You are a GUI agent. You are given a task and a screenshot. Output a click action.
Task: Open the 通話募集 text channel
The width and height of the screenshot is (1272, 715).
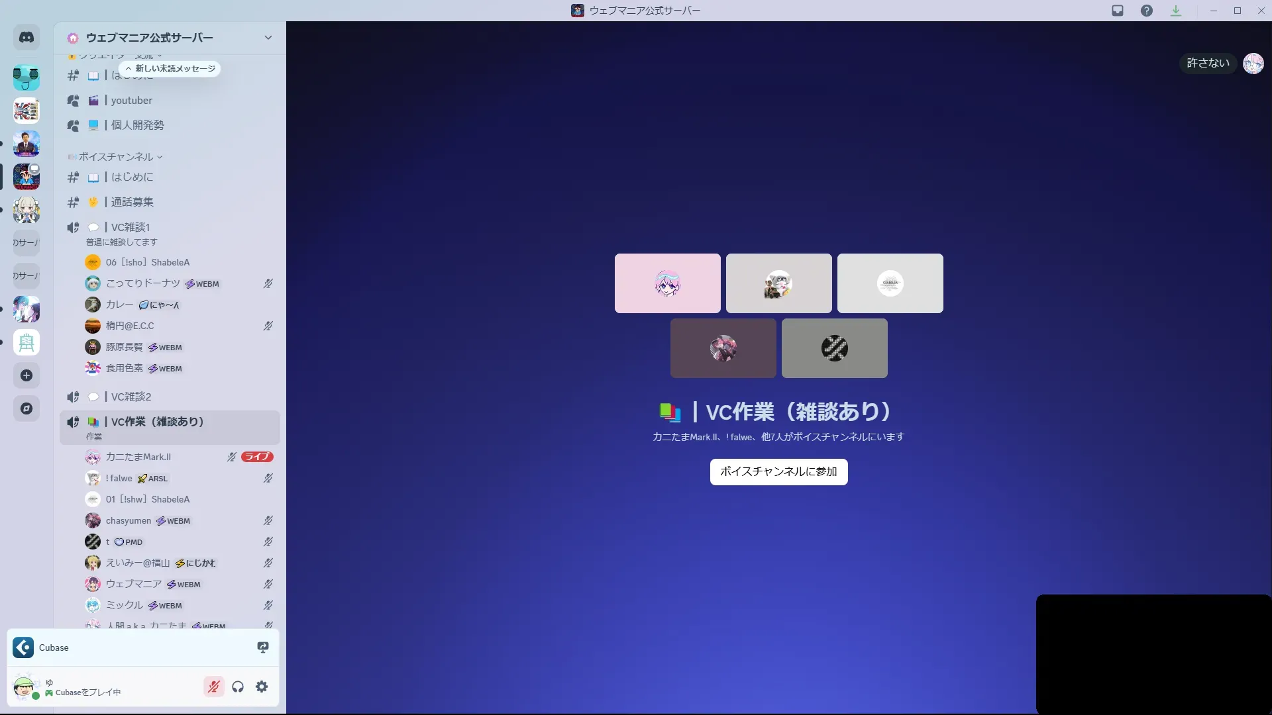point(132,202)
